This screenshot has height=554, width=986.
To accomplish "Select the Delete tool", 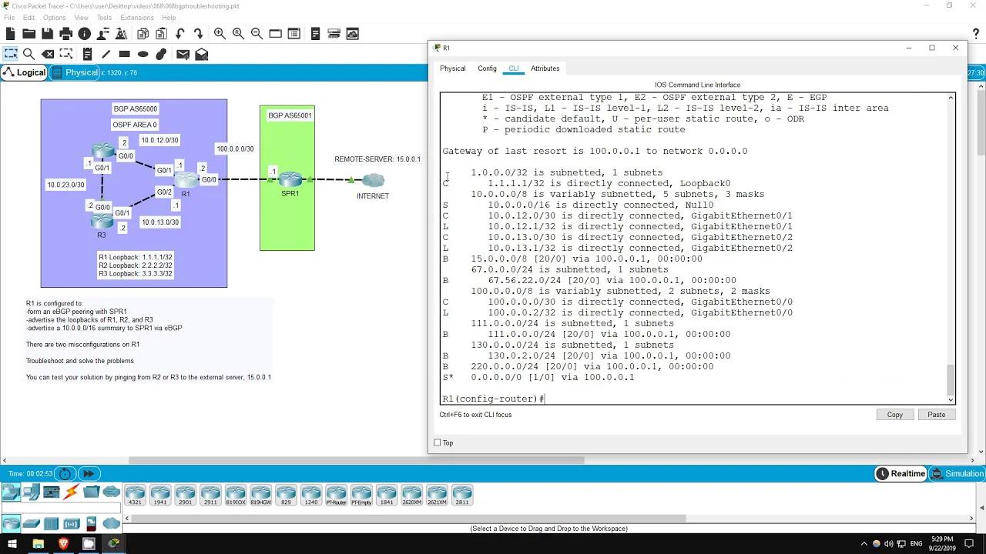I will [x=46, y=54].
